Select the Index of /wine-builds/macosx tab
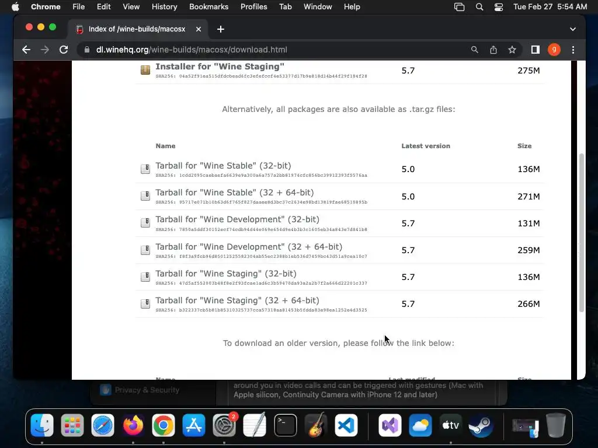The height and width of the screenshot is (448, 598). click(137, 29)
